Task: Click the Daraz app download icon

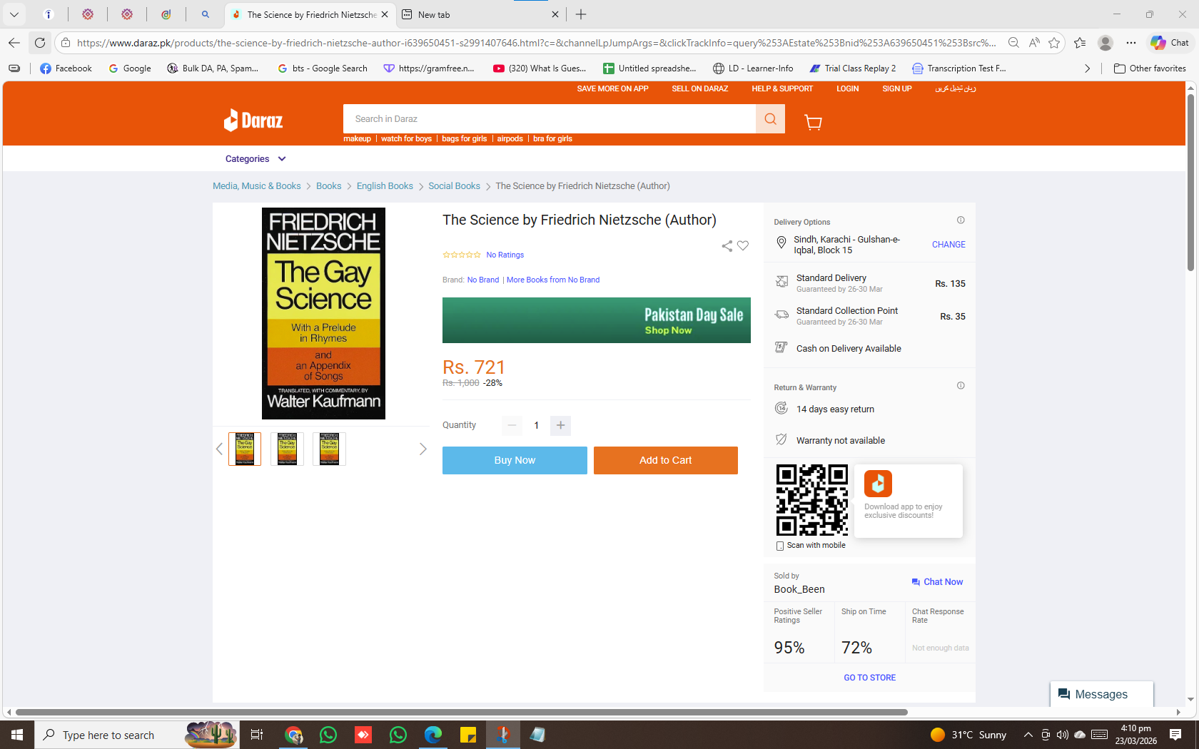Action: [878, 483]
